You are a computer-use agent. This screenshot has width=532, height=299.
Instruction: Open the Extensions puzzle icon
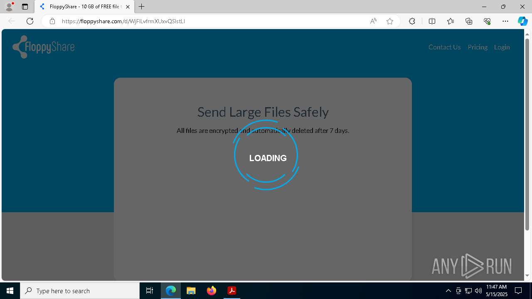pos(412,21)
